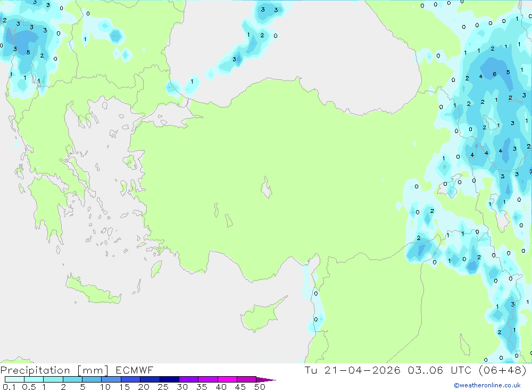Click the legend scale label '50'
Image resolution: width=532 pixels, height=390 pixels.
(x=260, y=387)
